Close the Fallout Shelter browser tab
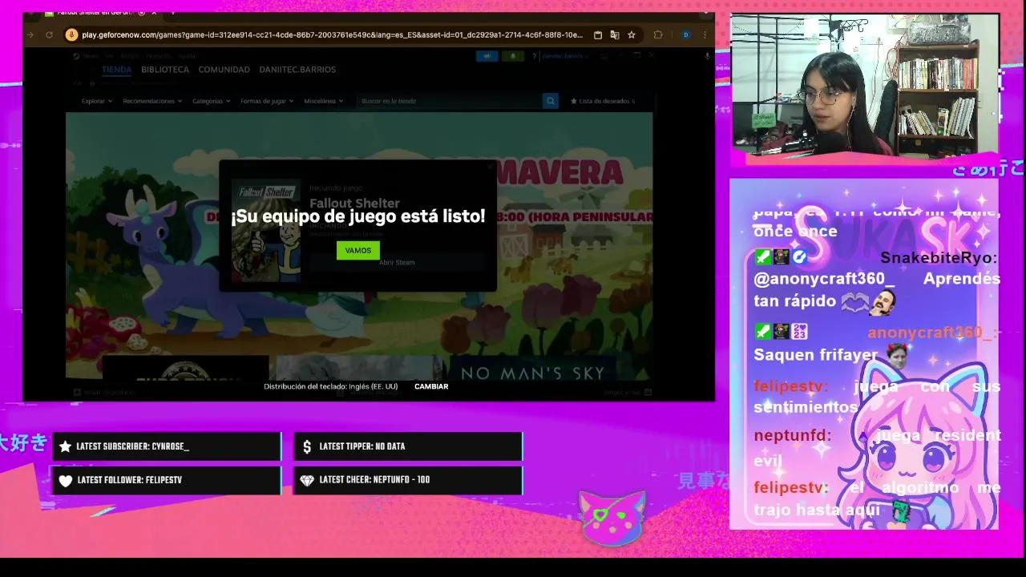 tap(154, 13)
